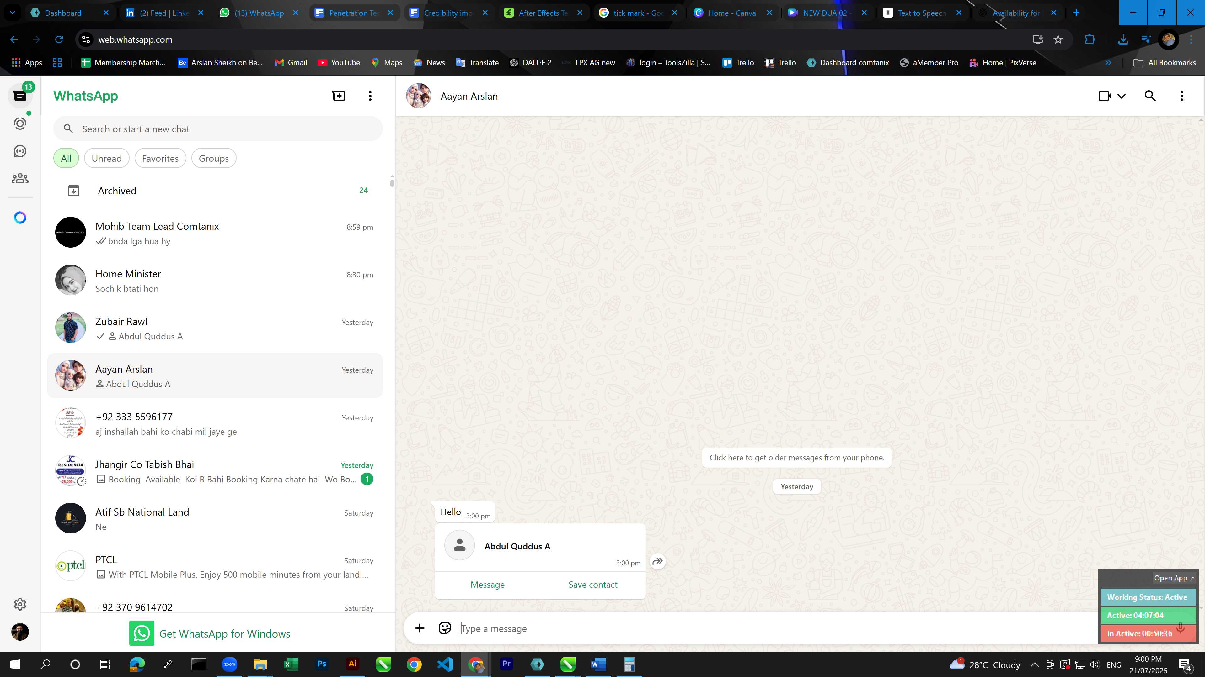Open the browser Downloads icon

tap(1123, 40)
